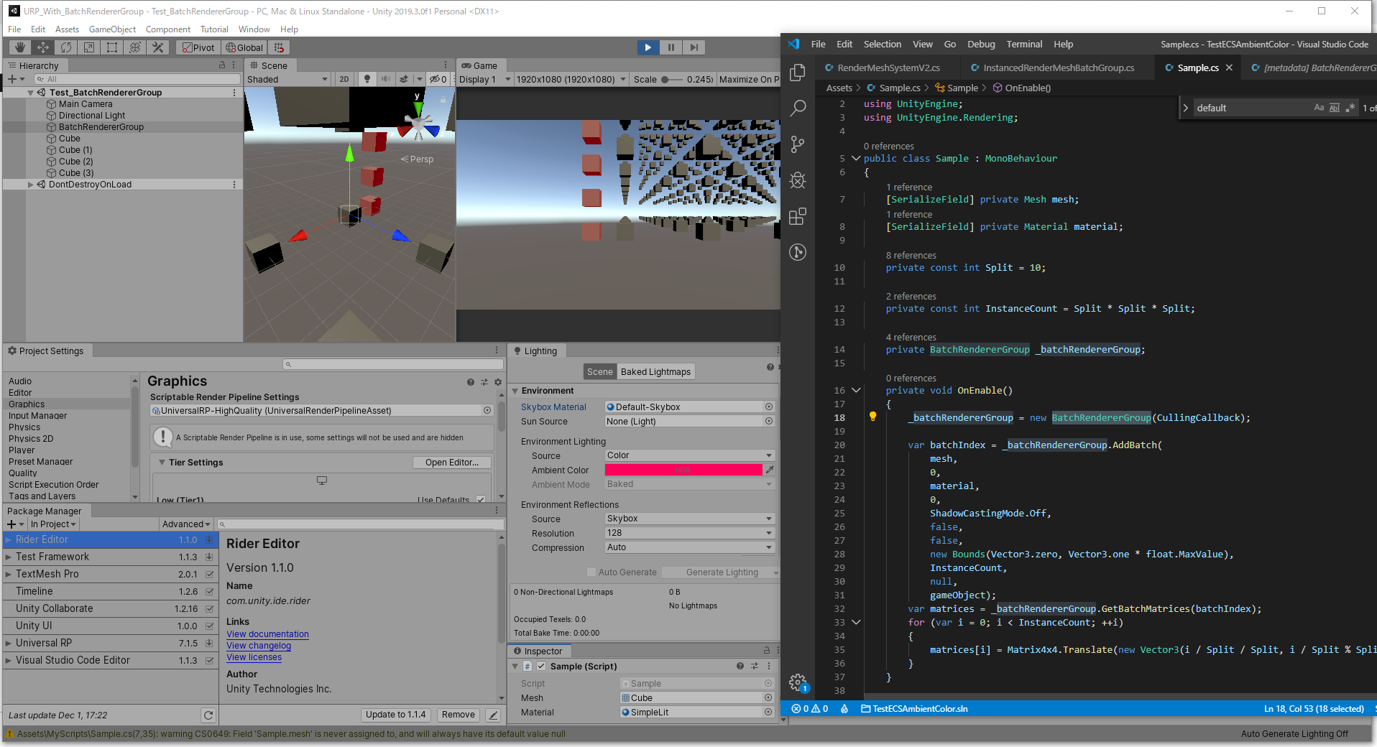Open Environment Lighting Source dropdown
The height and width of the screenshot is (747, 1377).
(689, 455)
